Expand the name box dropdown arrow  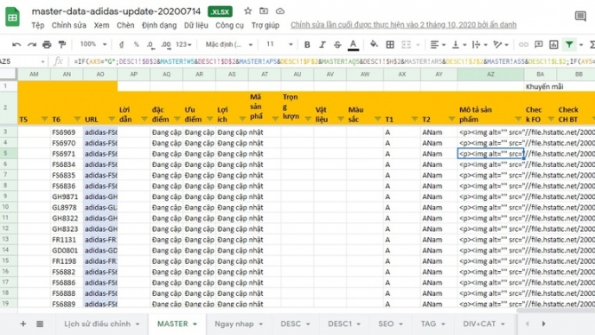click(x=43, y=61)
